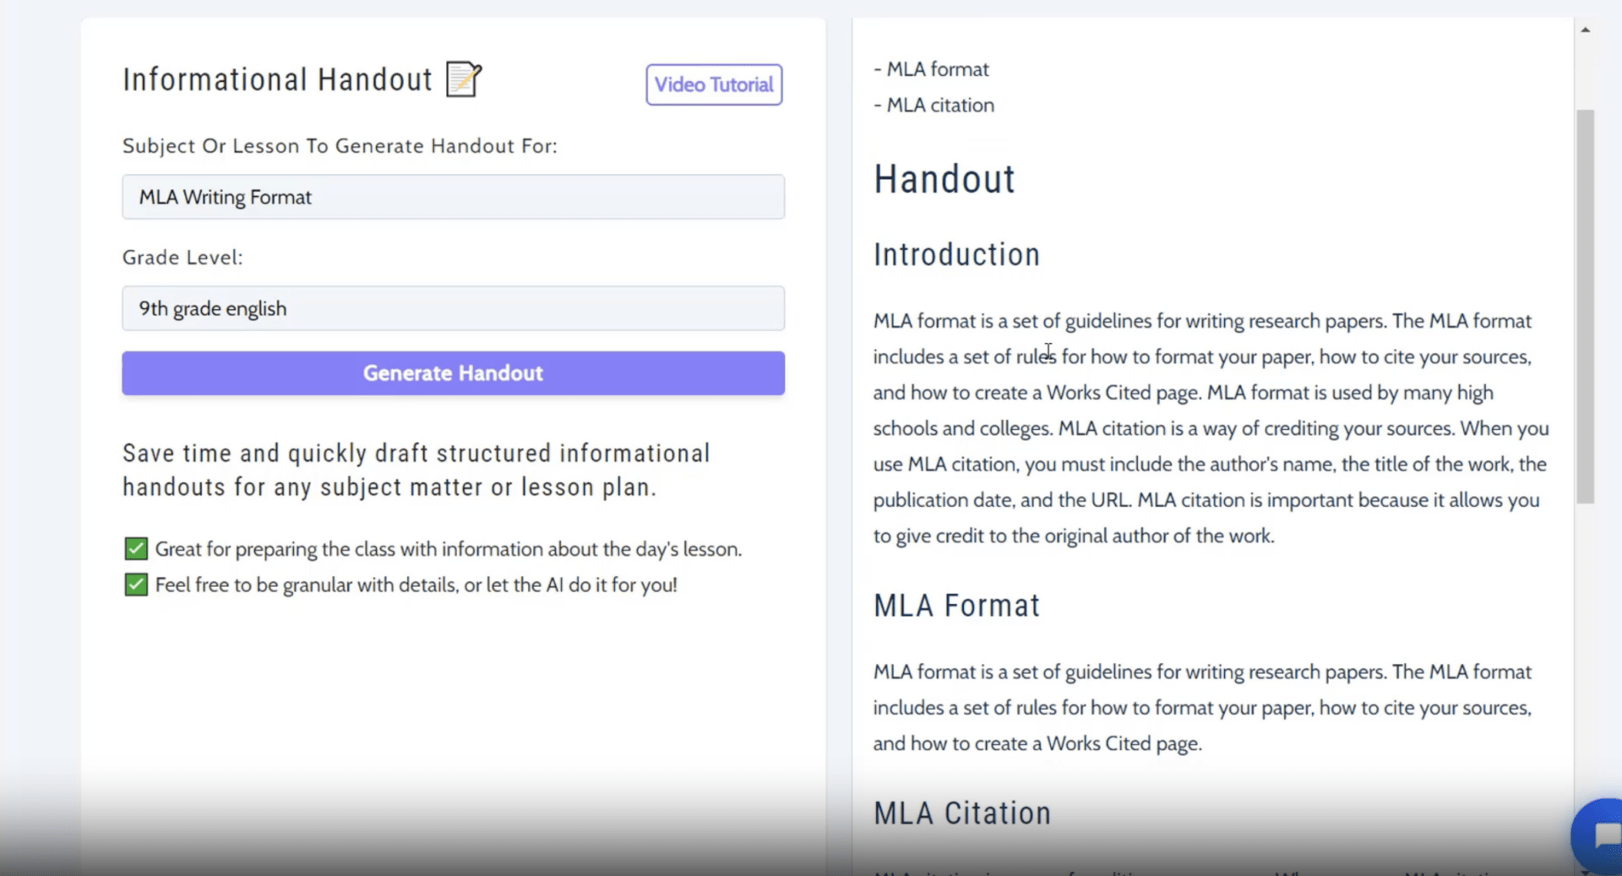Click the large "Handout" heading

click(x=944, y=179)
